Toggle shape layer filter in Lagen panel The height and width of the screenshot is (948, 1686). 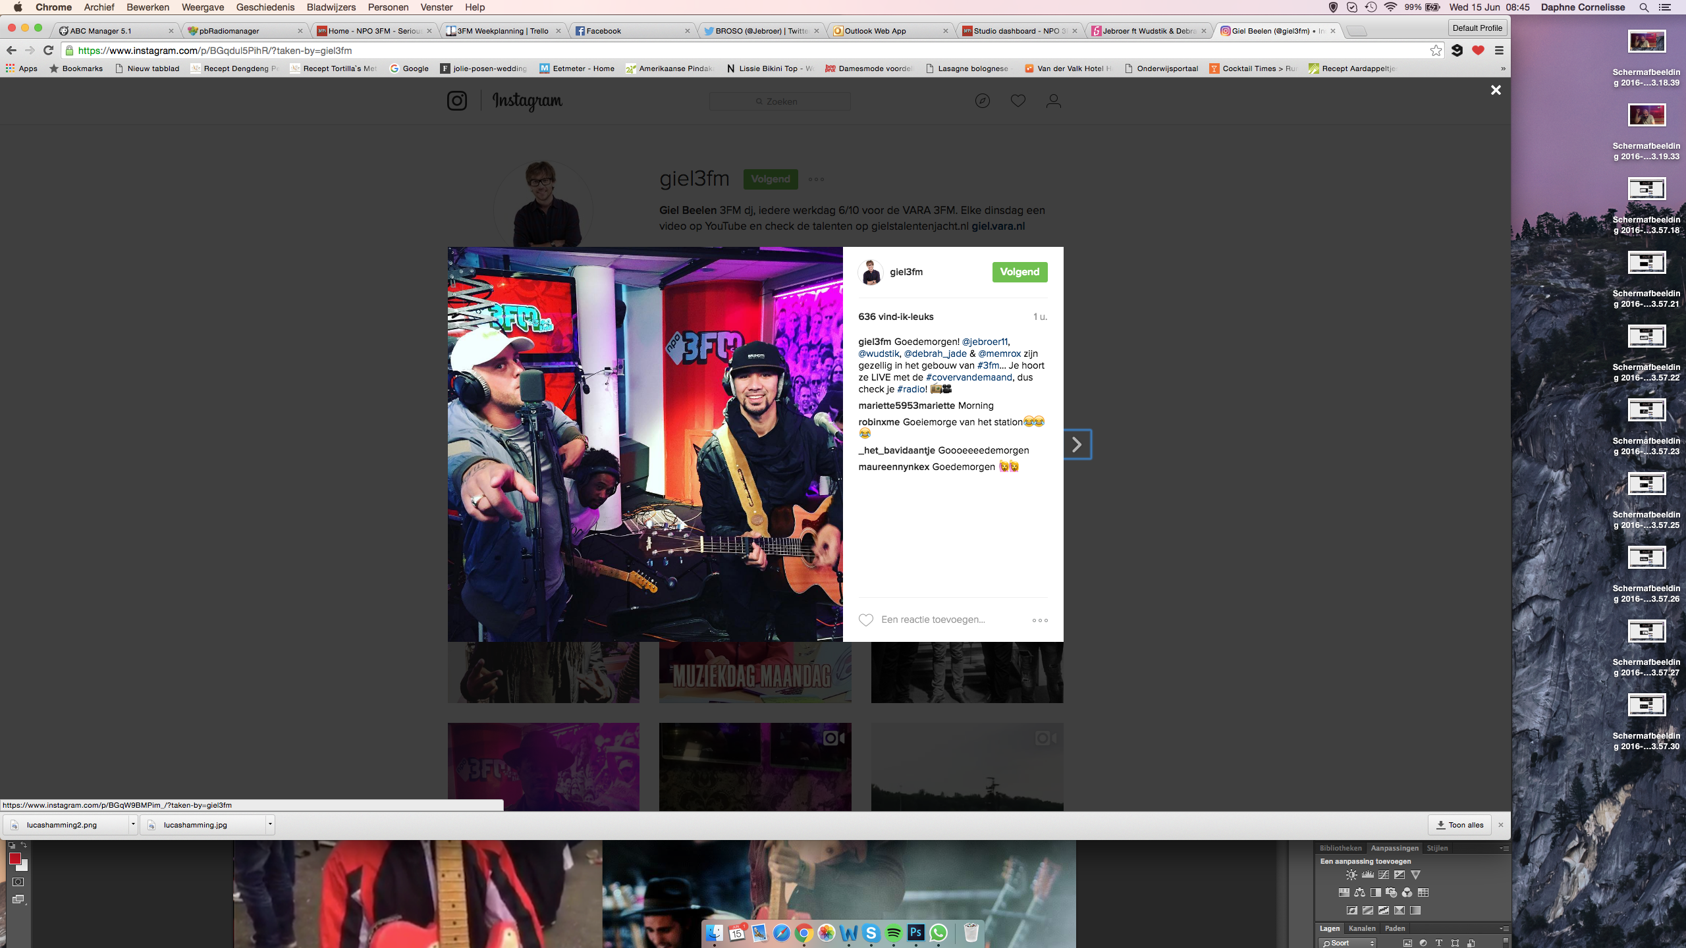tap(1455, 943)
